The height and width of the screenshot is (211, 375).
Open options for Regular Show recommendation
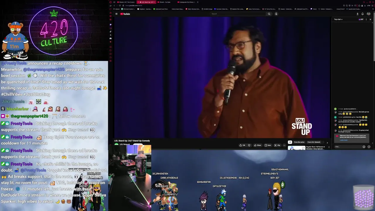point(329,147)
